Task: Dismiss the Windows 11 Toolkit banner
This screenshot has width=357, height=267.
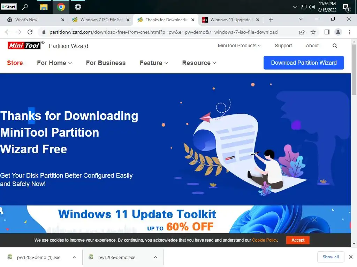Action: coord(314,220)
